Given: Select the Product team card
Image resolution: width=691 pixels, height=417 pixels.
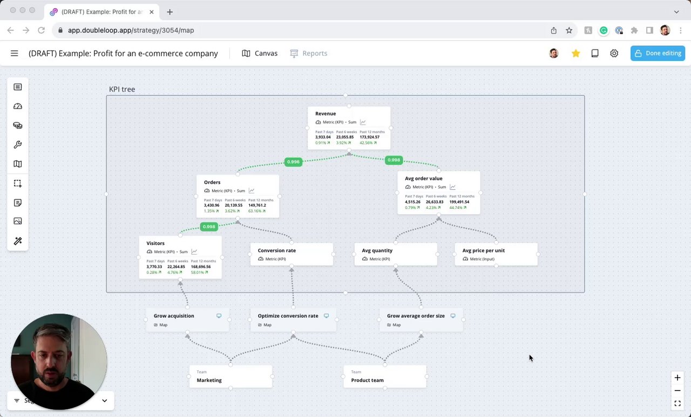Looking at the screenshot, I should [x=385, y=377].
